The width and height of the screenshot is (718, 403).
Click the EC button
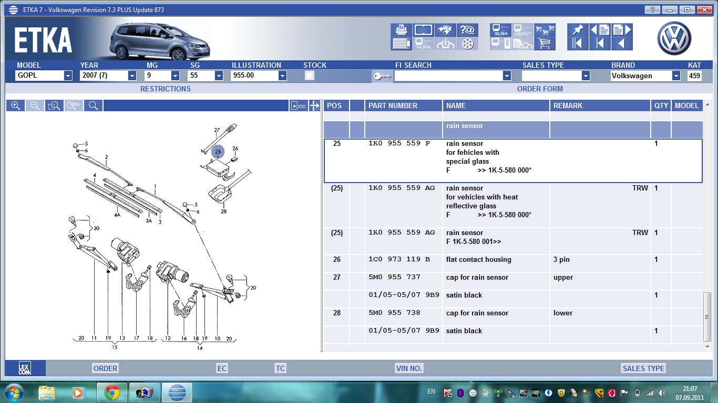point(222,368)
